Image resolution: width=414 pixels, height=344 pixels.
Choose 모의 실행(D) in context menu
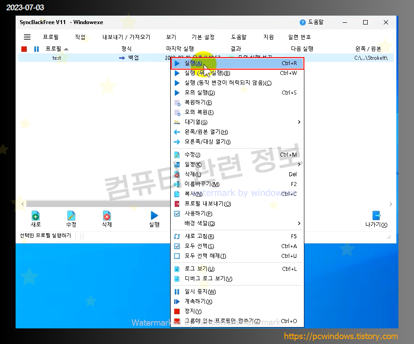(238, 92)
